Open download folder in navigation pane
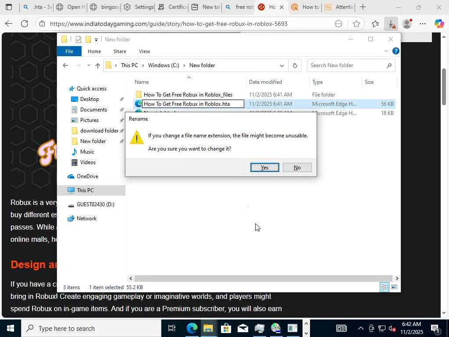This screenshot has width=449, height=337. coord(100,131)
